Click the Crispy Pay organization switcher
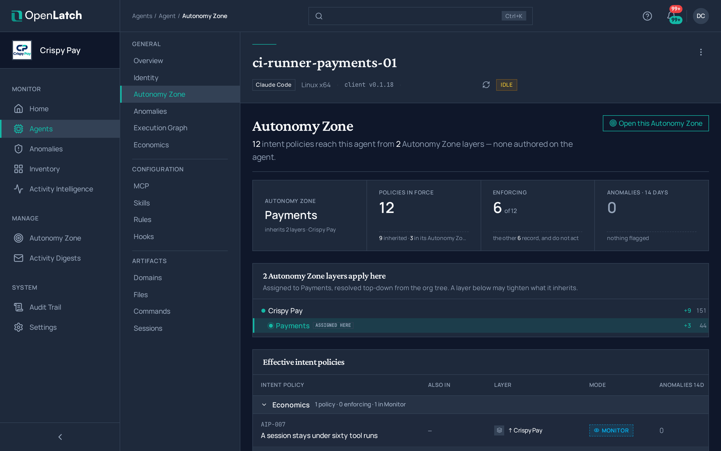The image size is (721, 451). (60, 50)
